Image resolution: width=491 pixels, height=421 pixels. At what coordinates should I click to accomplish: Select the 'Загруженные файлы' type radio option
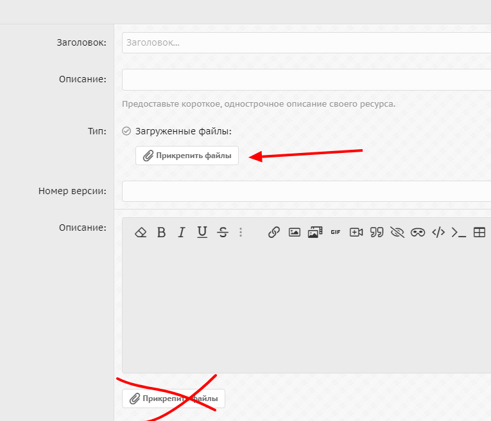[126, 131]
